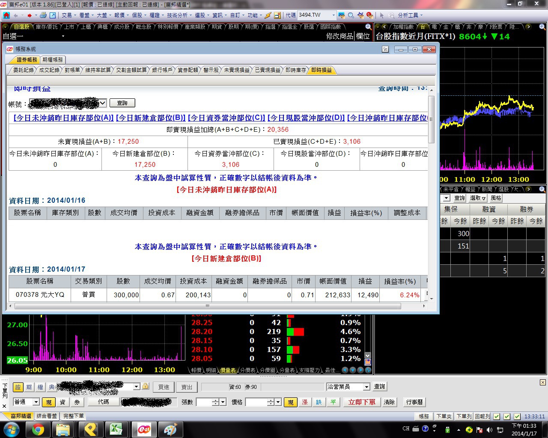Screen dimensions: 548x438
Task: Click the zoom icon at the watchlist tab bar end
Action: tap(368, 27)
